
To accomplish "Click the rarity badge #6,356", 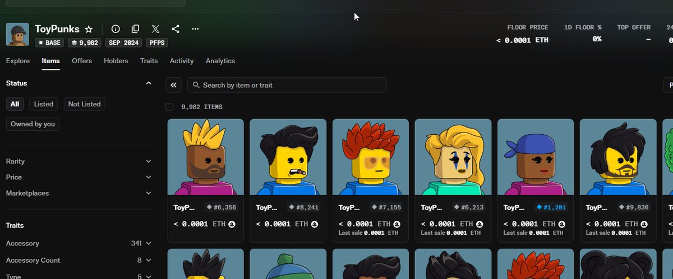I will [222, 207].
